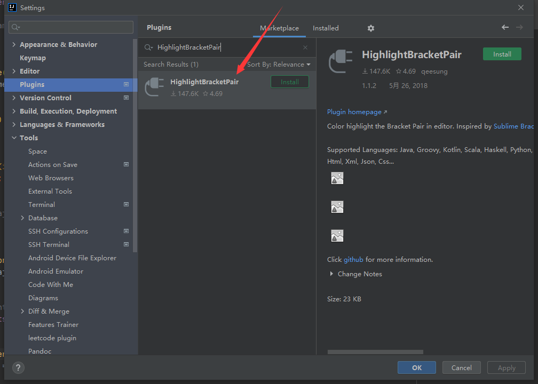The height and width of the screenshot is (384, 538).
Task: Click the settings search magnifier icon
Action: click(15, 27)
